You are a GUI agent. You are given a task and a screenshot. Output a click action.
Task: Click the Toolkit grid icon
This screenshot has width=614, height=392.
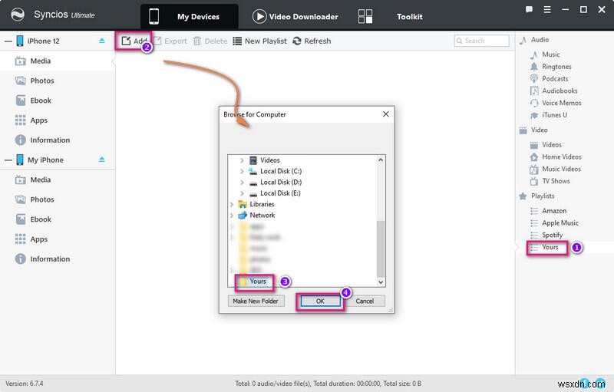pos(365,16)
